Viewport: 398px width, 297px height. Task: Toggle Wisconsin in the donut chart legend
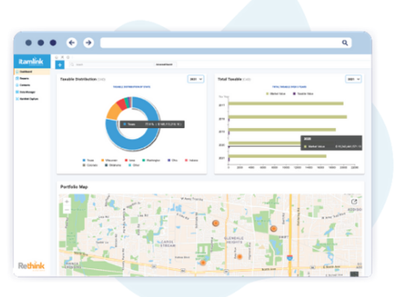(109, 160)
